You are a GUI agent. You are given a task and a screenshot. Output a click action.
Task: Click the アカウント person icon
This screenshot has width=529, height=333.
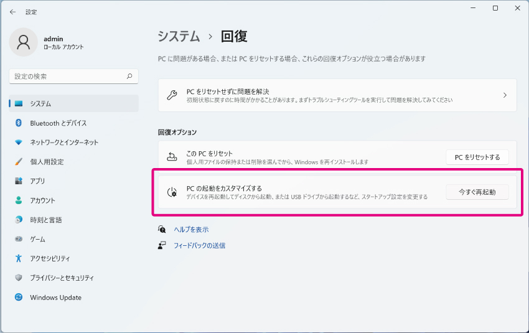click(19, 200)
